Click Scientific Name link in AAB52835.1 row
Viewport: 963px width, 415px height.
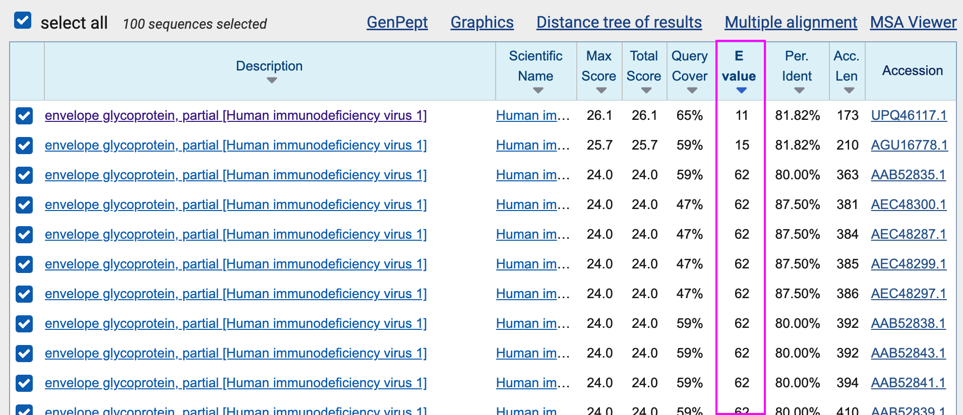[532, 175]
